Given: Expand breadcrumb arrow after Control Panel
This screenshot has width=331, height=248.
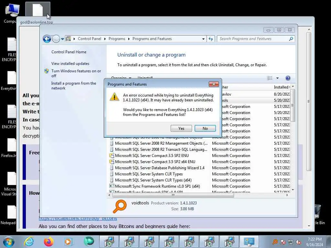Looking at the screenshot, I should click(x=105, y=39).
